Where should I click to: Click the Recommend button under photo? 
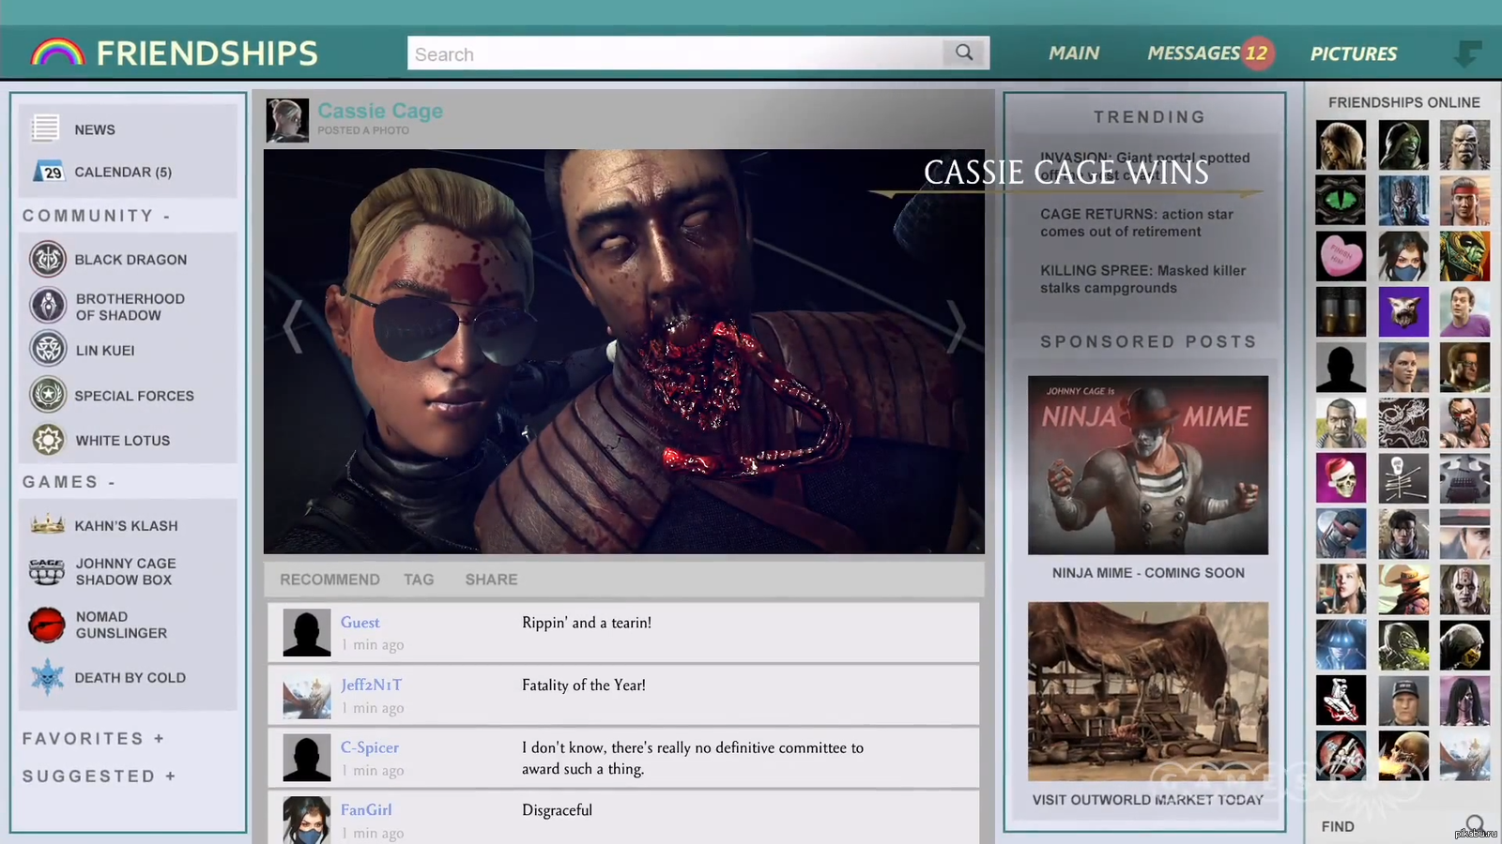330,580
